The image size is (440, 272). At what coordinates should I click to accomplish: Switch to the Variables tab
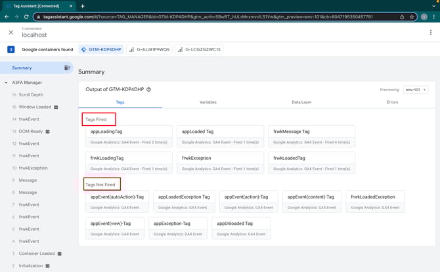click(x=208, y=102)
